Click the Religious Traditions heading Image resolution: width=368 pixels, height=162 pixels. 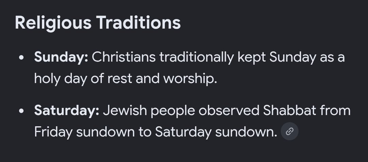(98, 23)
